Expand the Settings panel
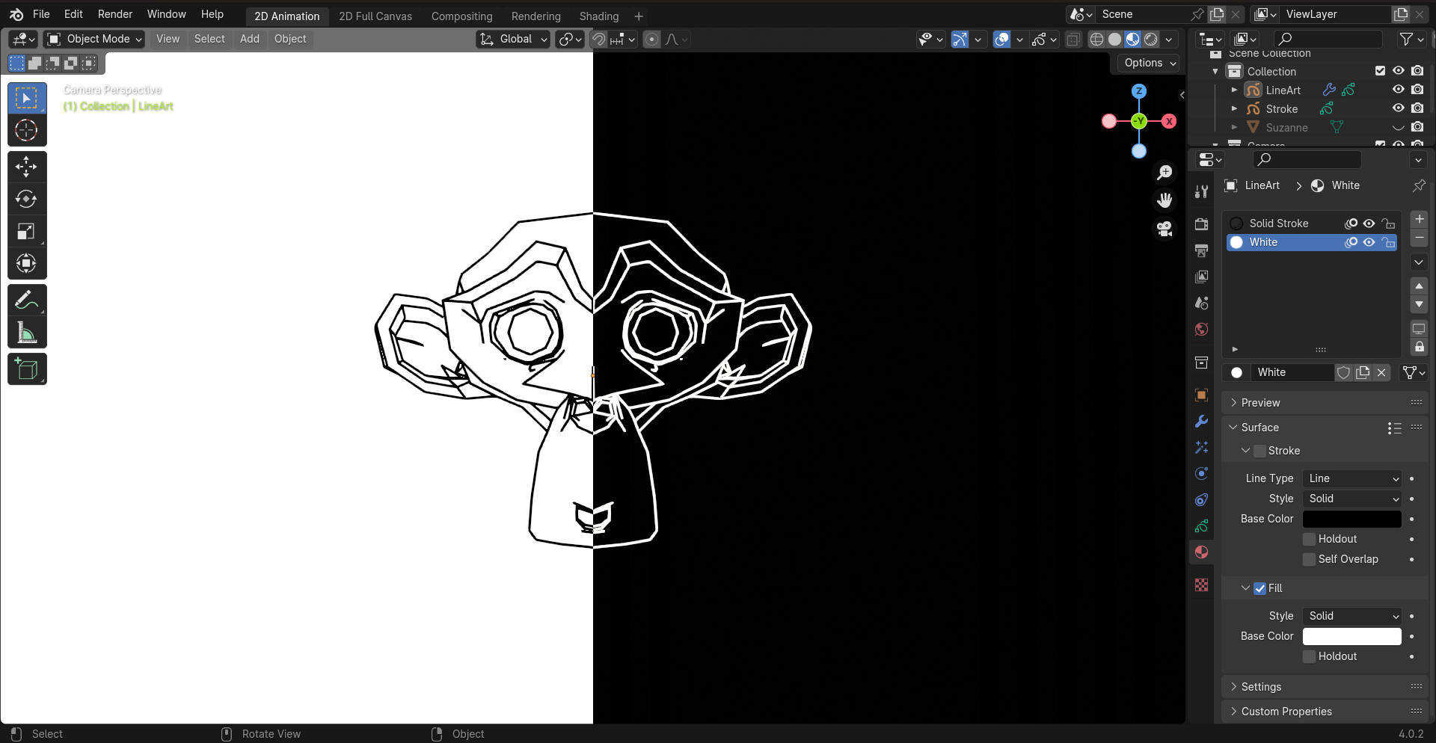This screenshot has height=743, width=1436. (x=1325, y=687)
